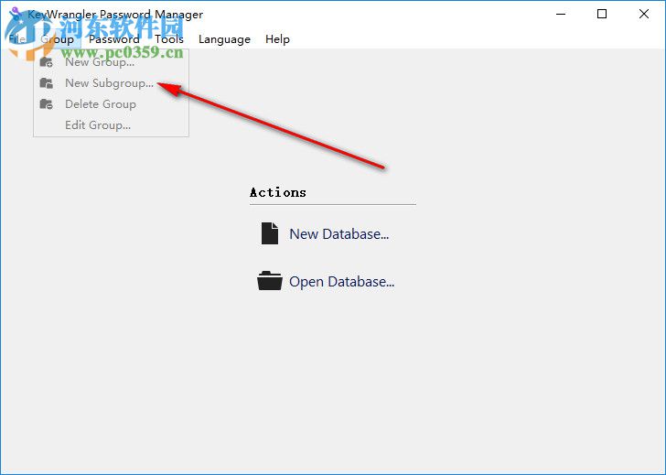Click the New Group folder-plus icon
The image size is (666, 475).
[47, 62]
